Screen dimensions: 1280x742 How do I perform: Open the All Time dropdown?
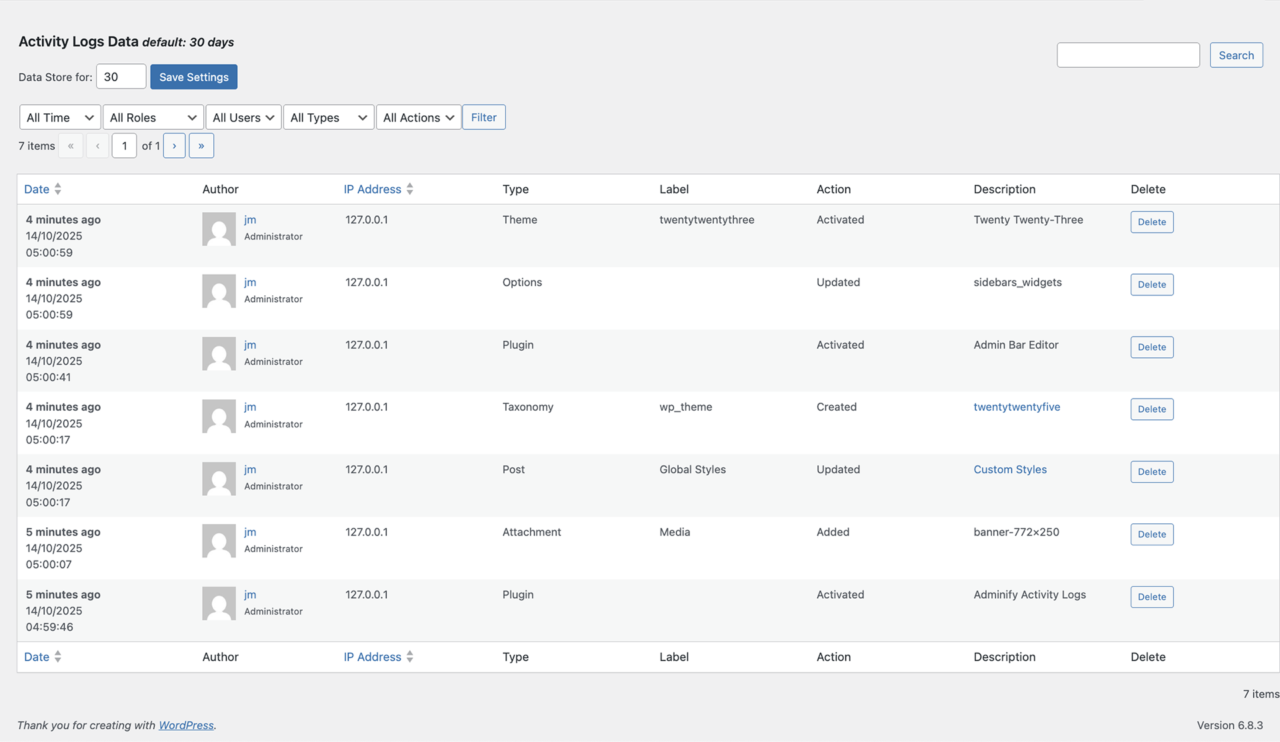coord(60,117)
